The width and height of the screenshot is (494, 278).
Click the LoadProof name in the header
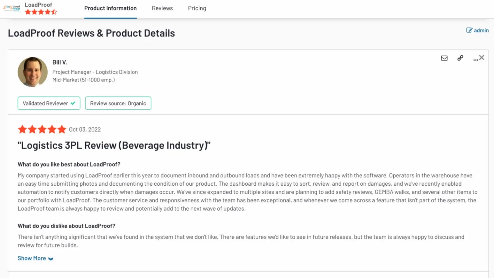(x=38, y=5)
